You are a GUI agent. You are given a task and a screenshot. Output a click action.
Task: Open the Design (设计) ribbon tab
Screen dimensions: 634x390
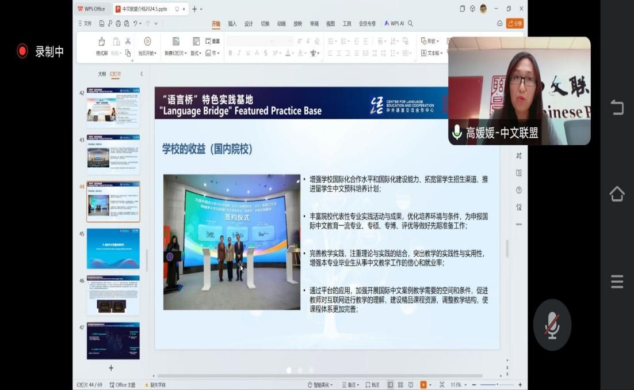(249, 24)
